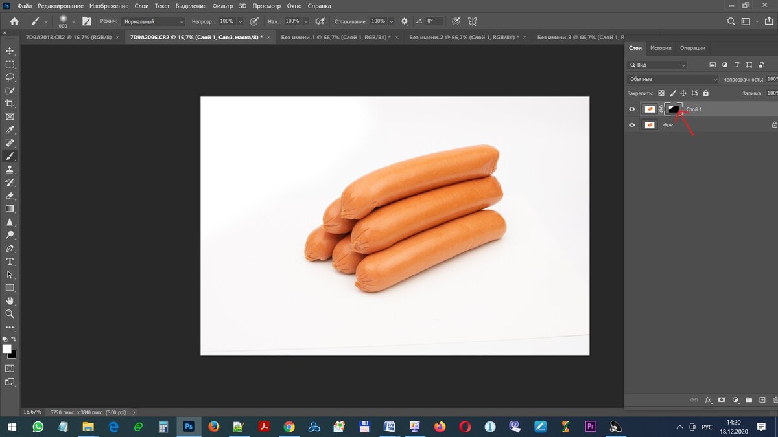Click the Home button in options bar

(14, 21)
